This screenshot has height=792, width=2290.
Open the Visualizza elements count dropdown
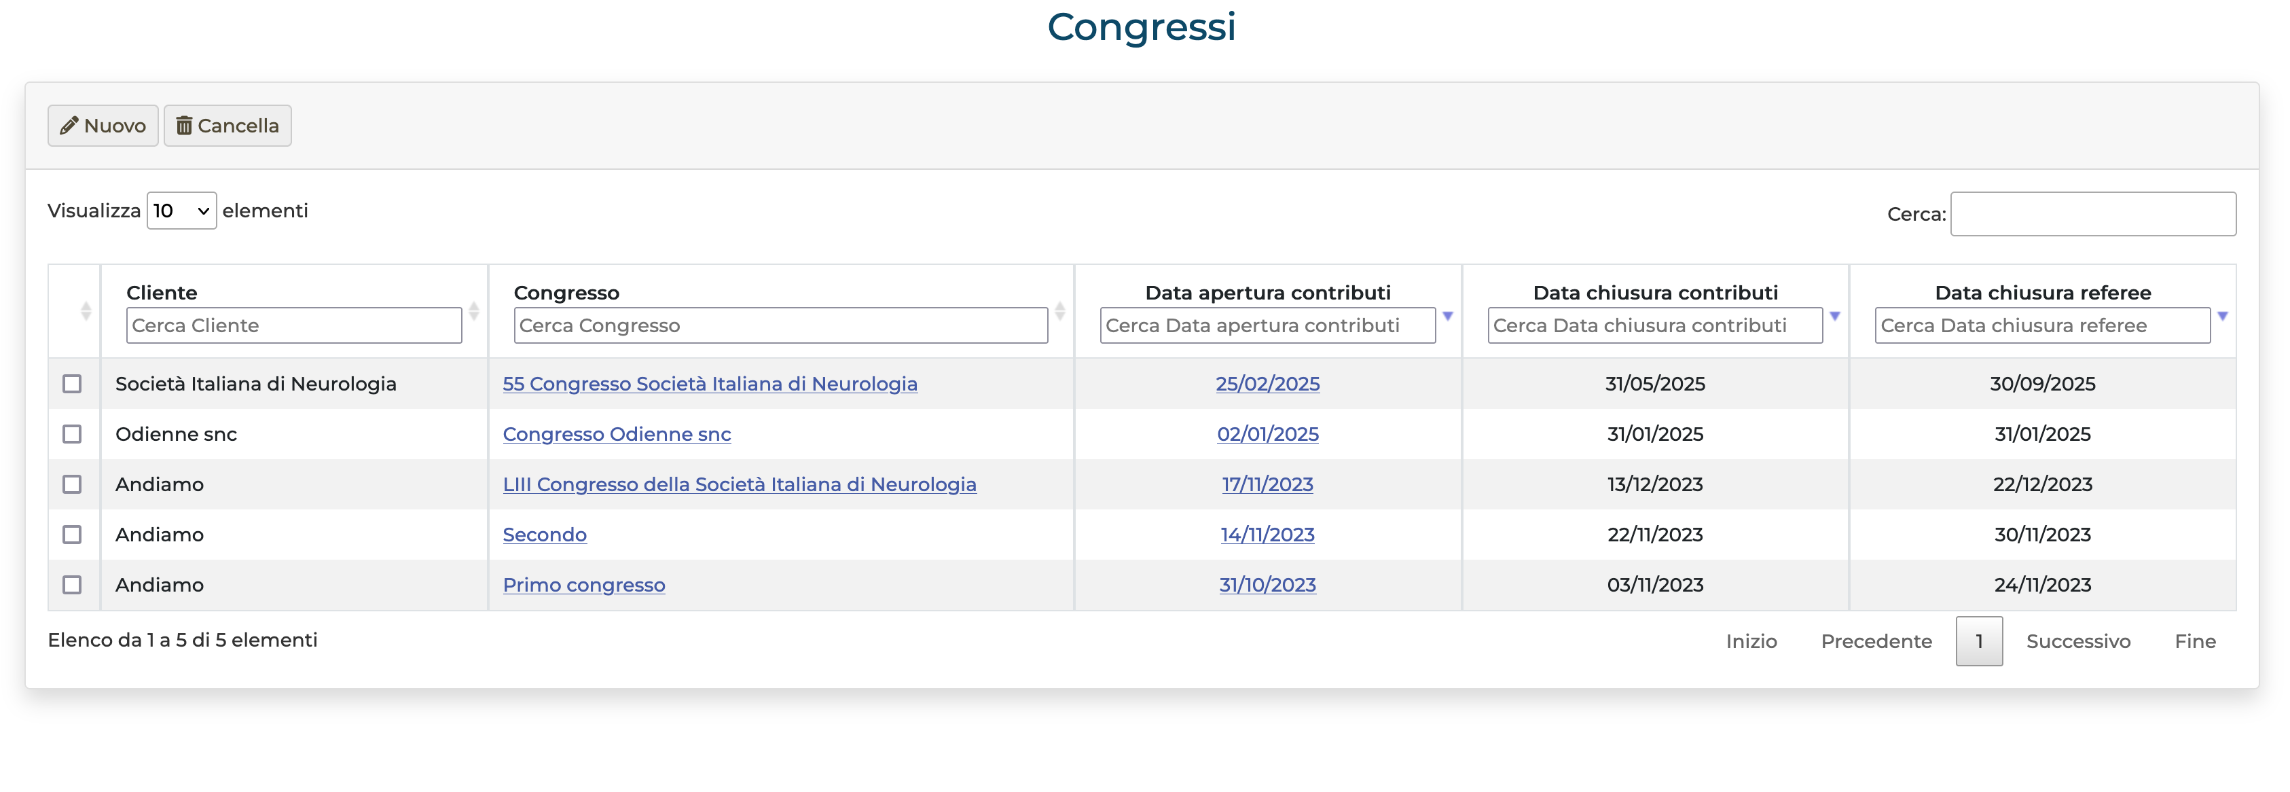181,211
